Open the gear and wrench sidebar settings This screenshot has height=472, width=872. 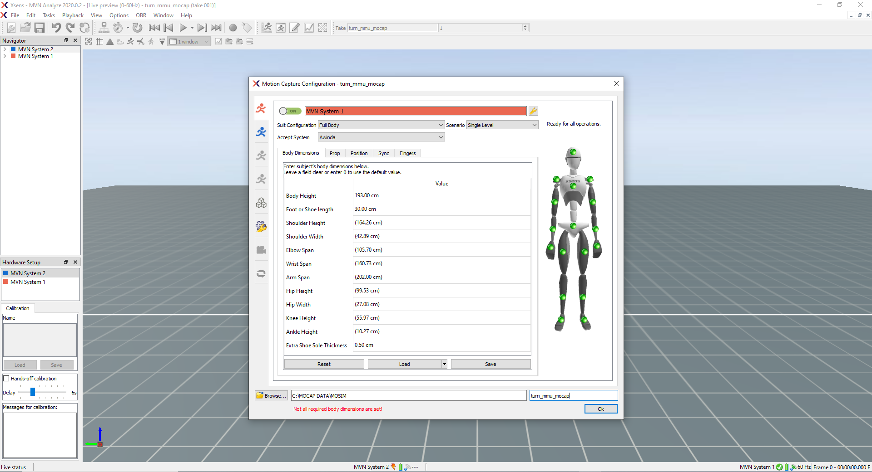[261, 226]
